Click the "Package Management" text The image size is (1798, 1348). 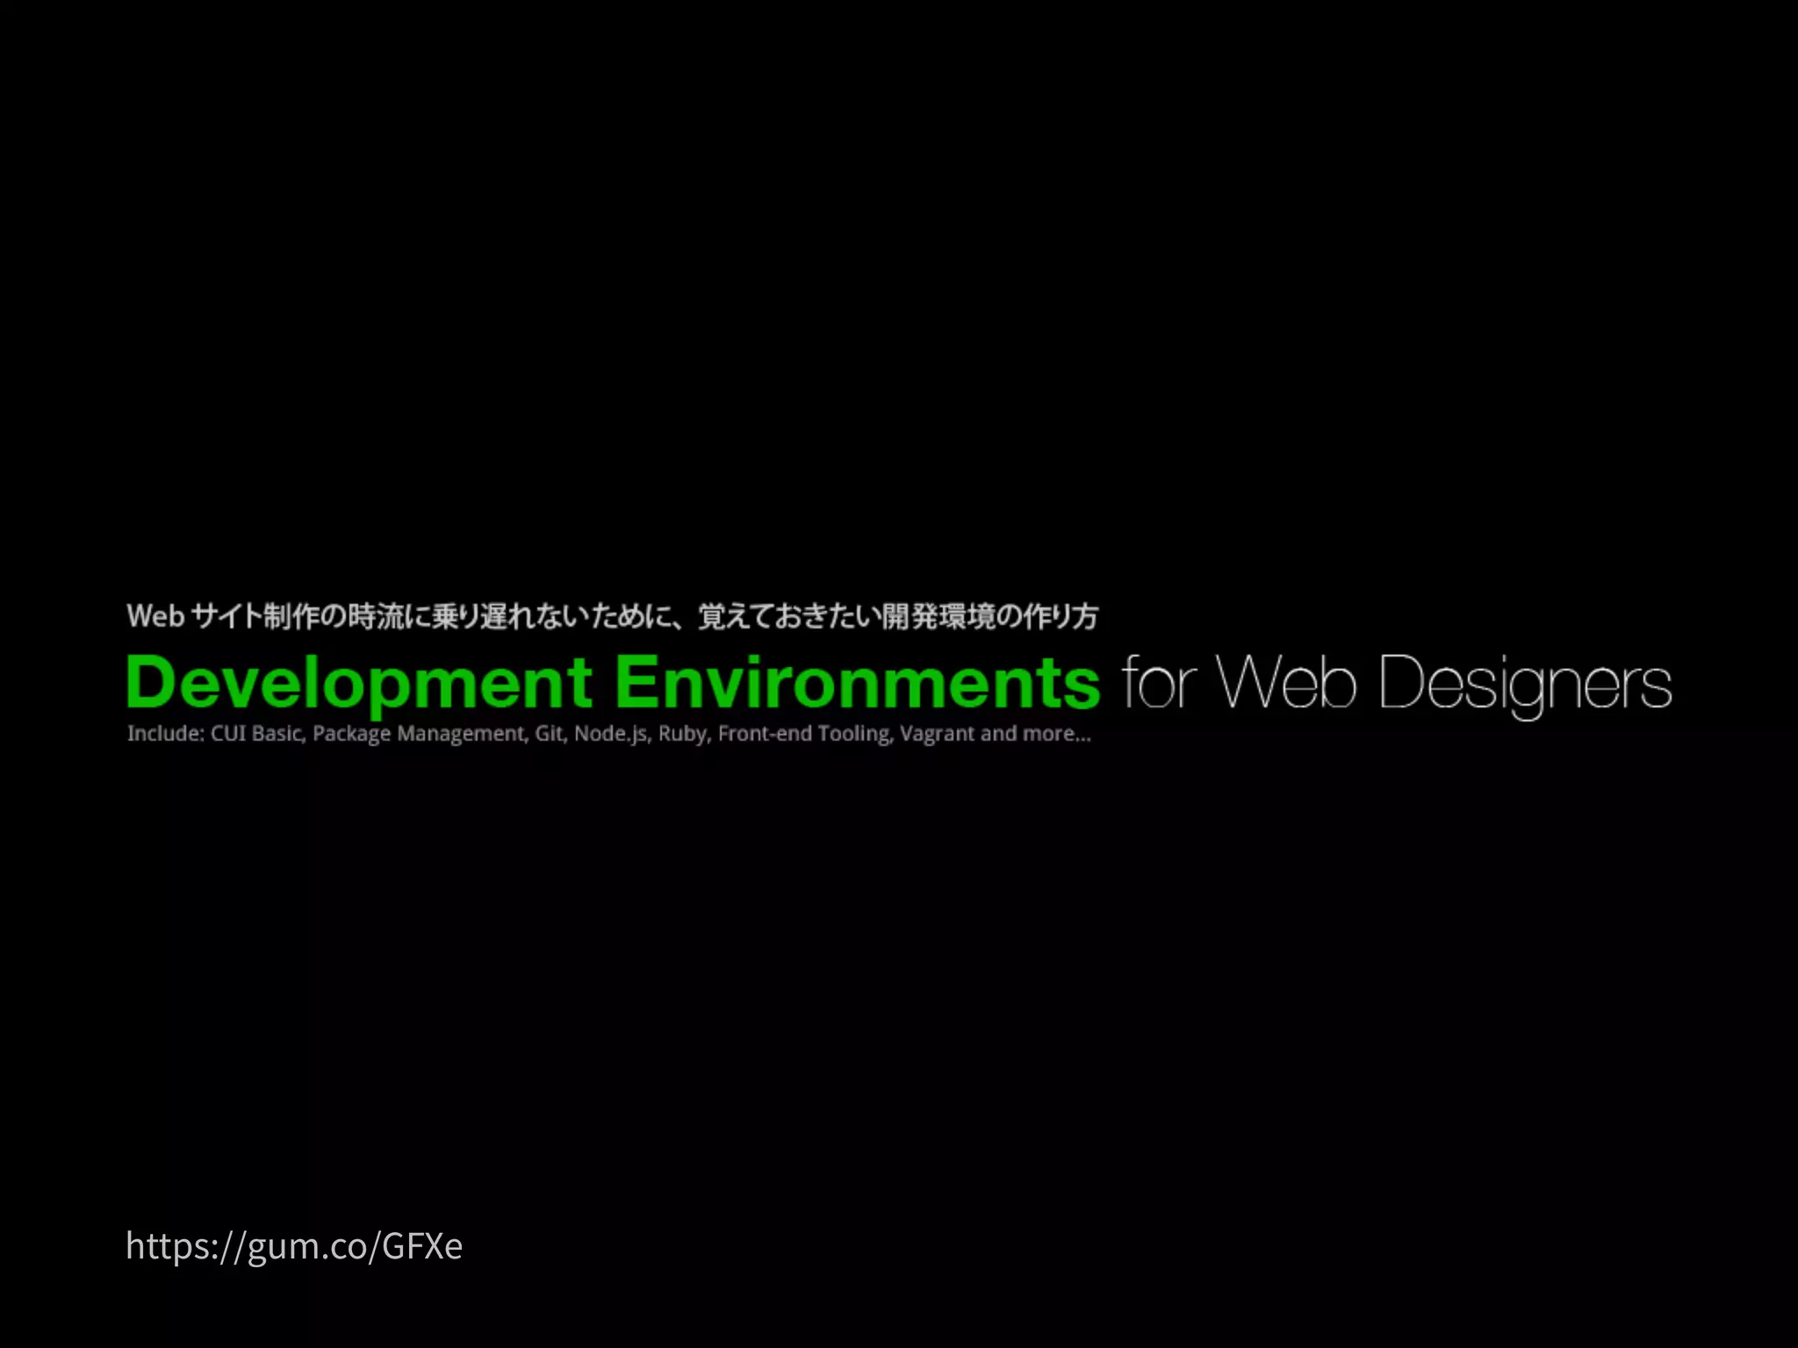point(420,734)
